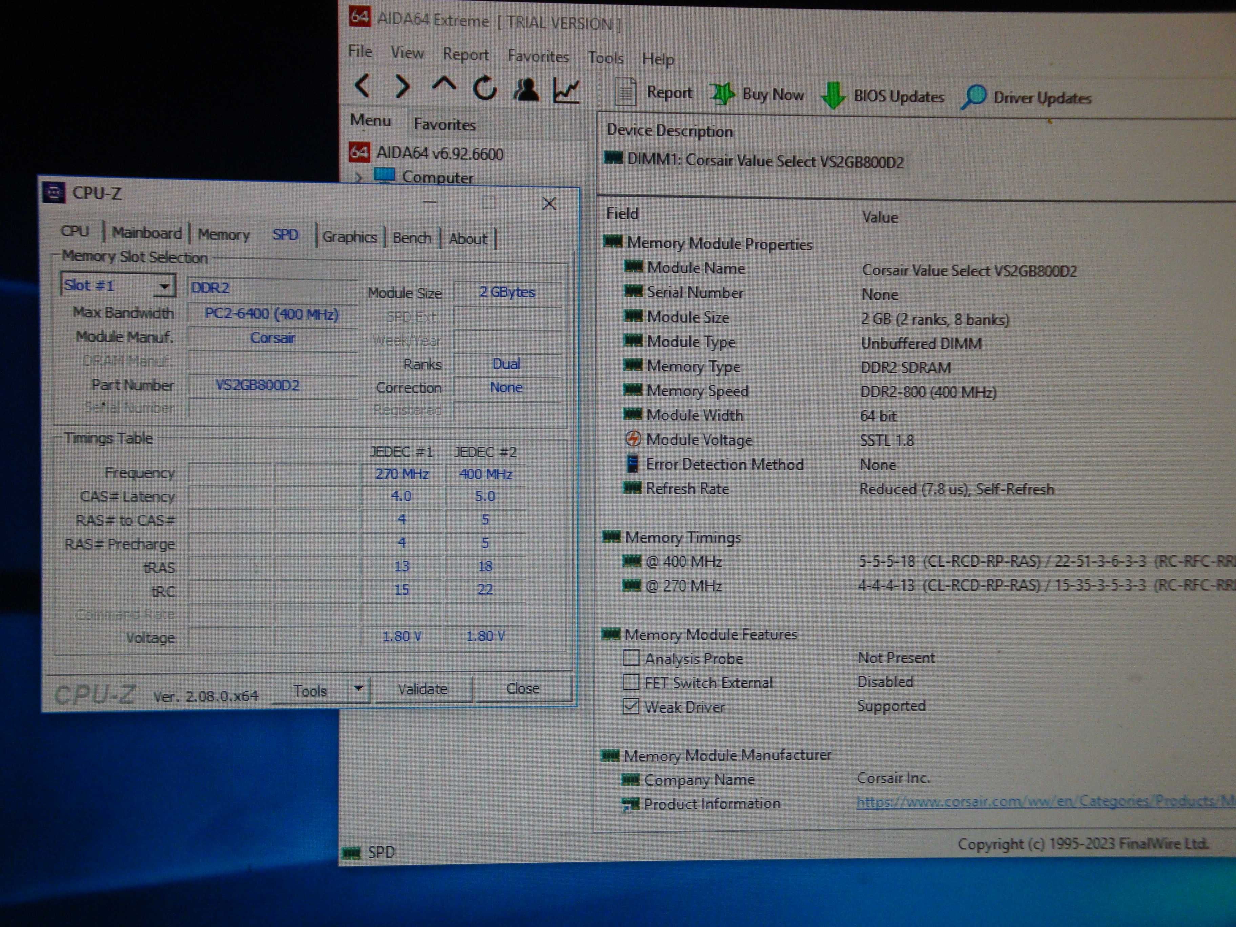Image resolution: width=1236 pixels, height=927 pixels.
Task: Click the SPD icon in AIDA64 status bar
Action: 351,853
